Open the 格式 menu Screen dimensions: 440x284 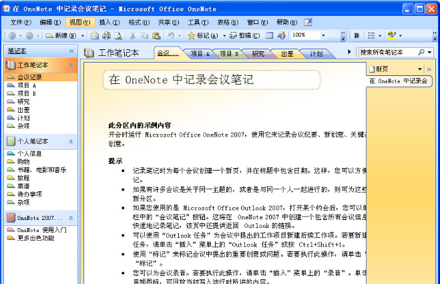(139, 23)
